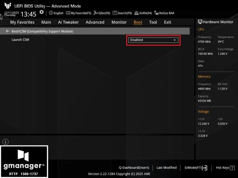Open My Favorite(F3) list
Image resolution: width=238 pixels, height=178 pixels.
click(x=78, y=13)
